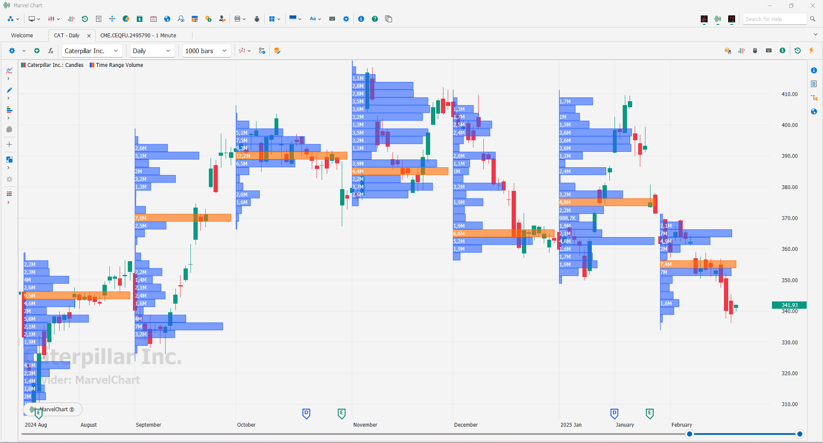
Task: Open the main settings gear icon
Action: (x=346, y=19)
